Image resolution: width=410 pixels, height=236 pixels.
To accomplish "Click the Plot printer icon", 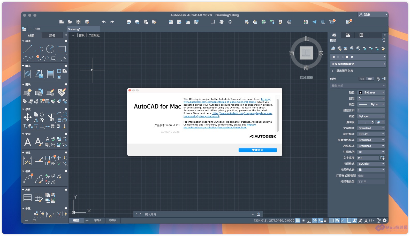I will click(129, 22).
